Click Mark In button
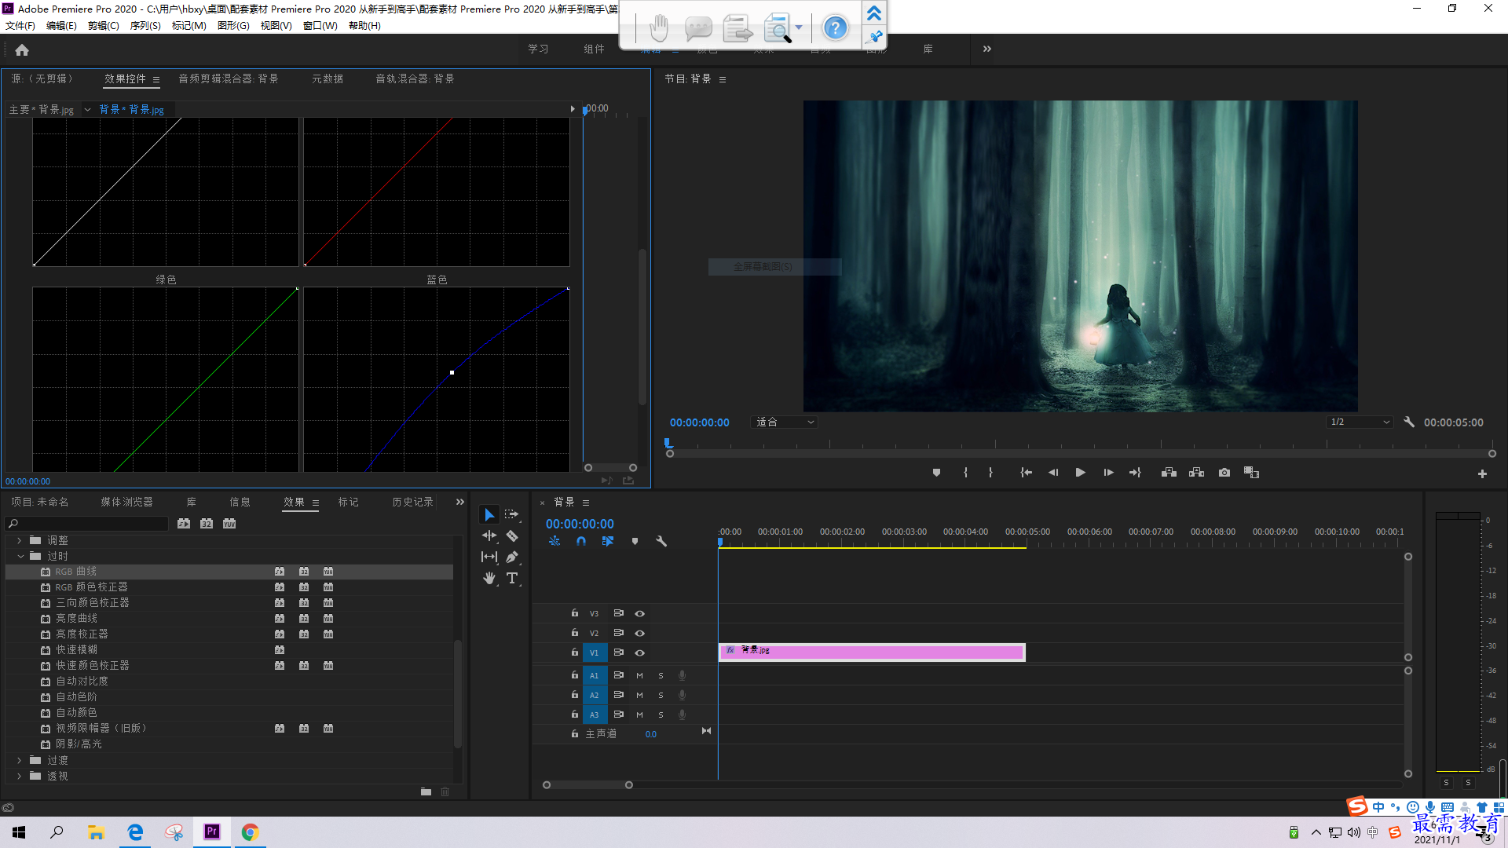 (965, 473)
